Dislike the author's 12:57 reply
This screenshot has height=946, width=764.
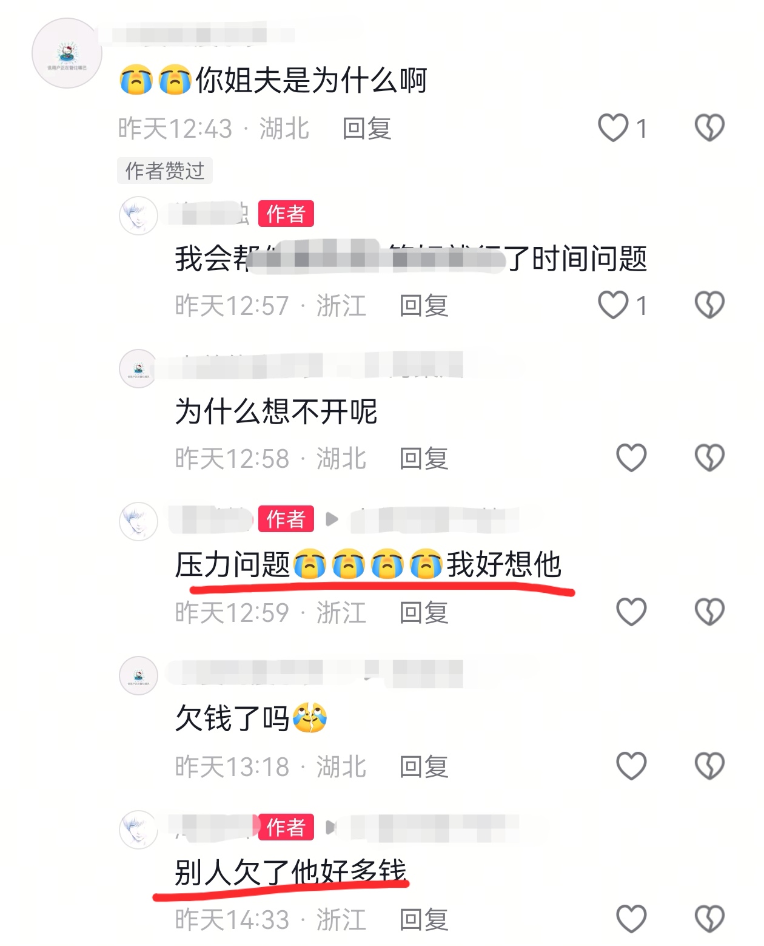click(x=709, y=305)
